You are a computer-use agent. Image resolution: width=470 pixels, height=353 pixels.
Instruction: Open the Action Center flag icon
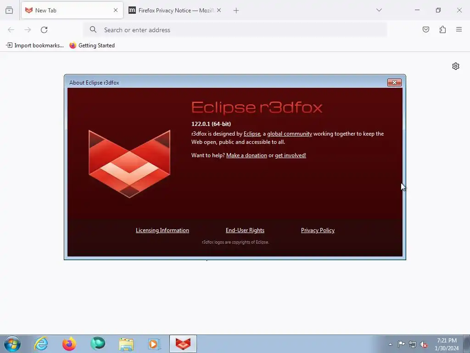coord(401,344)
